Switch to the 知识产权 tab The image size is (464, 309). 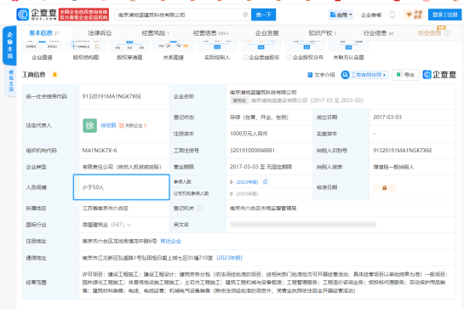323,33
